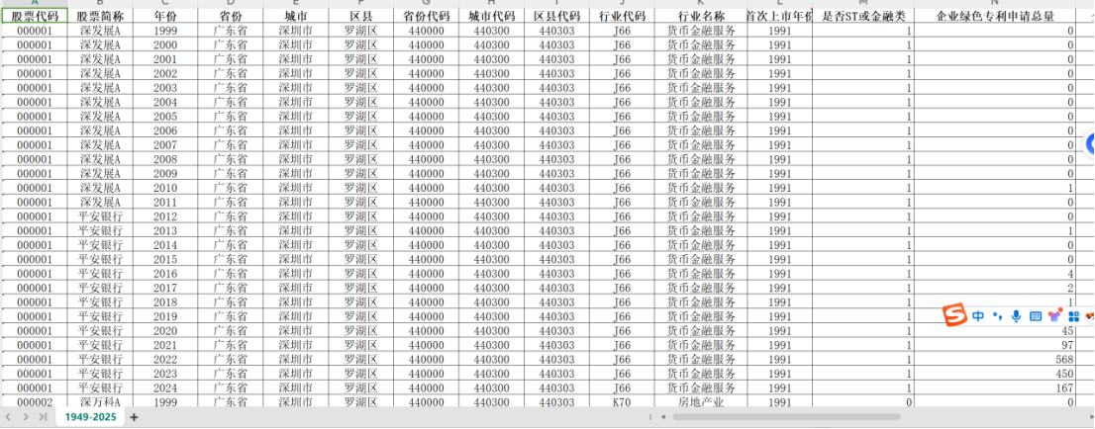This screenshot has width=1095, height=429.
Task: Click the patent total cell showing 45
Action: click(995, 330)
